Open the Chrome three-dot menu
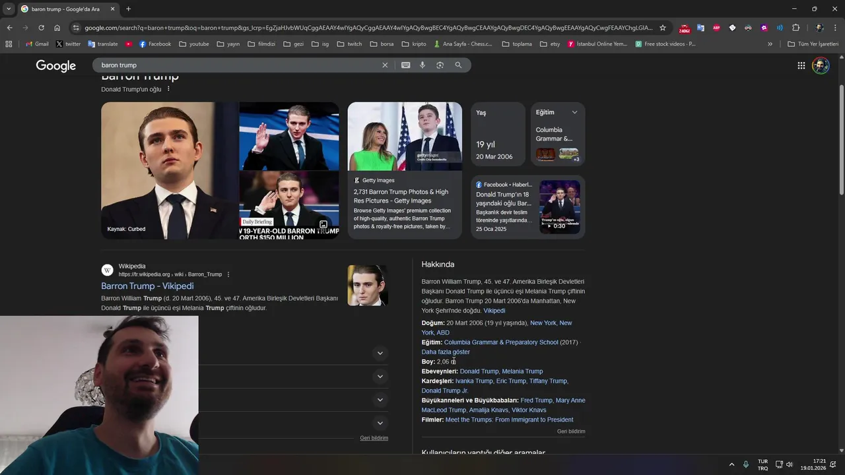Viewport: 845px width, 475px height. [x=835, y=28]
